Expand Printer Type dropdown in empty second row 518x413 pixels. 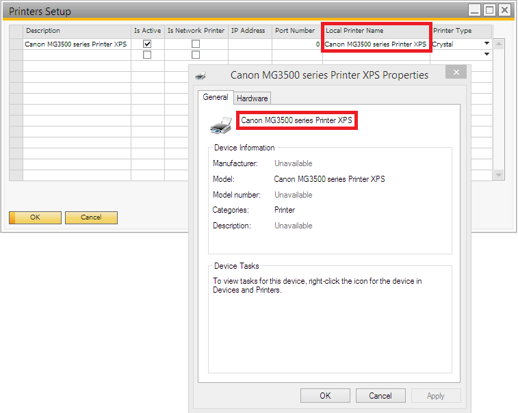[487, 55]
